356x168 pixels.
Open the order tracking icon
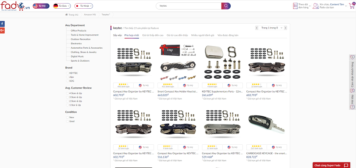tap(295, 6)
